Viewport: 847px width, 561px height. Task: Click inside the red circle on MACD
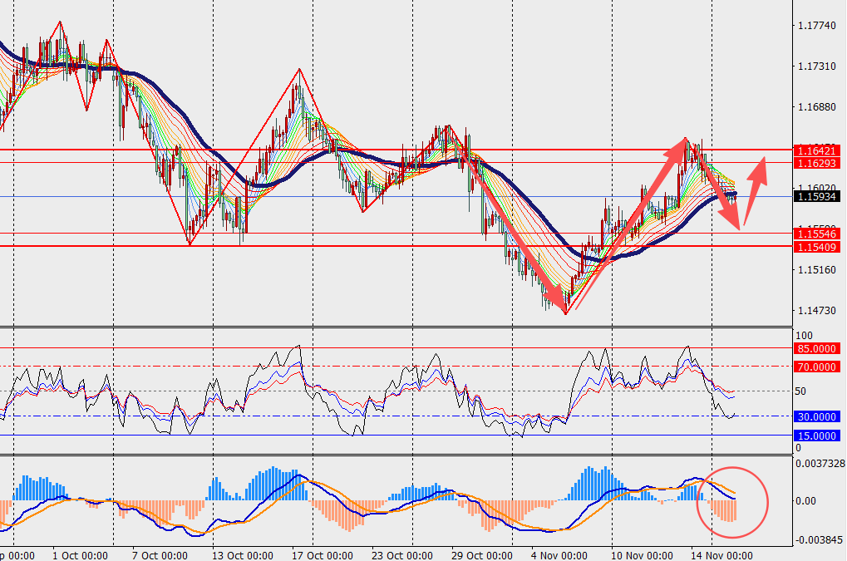[731, 501]
